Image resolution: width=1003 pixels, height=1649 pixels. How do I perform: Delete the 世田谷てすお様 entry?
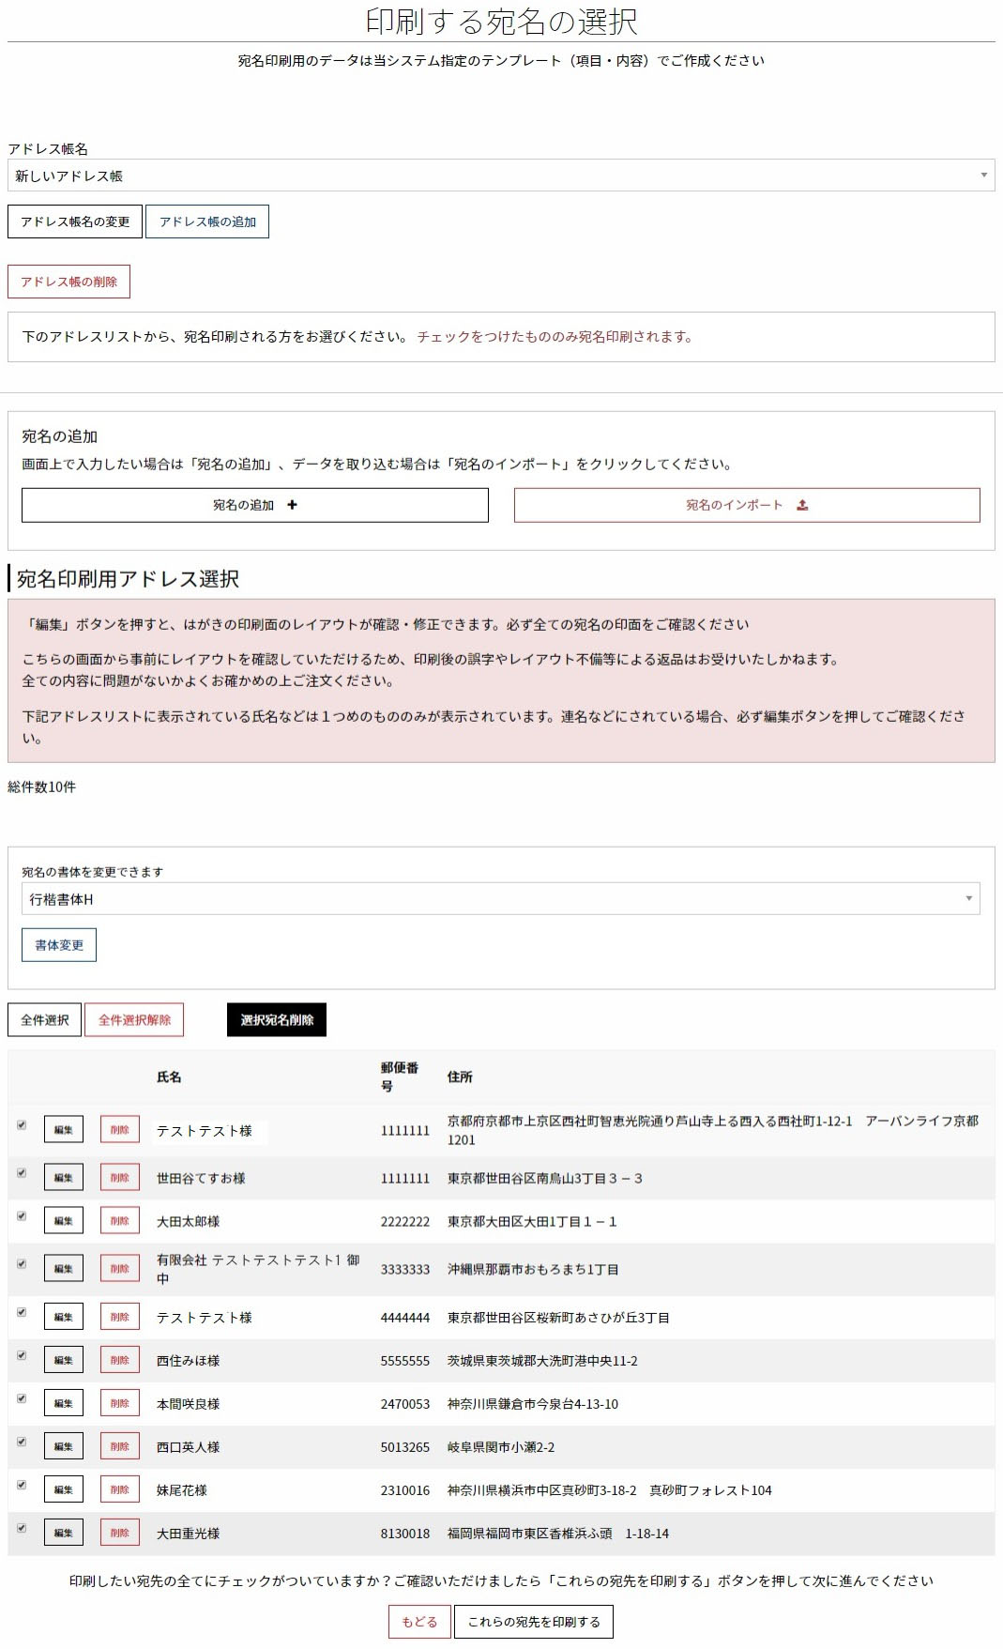click(x=120, y=1178)
